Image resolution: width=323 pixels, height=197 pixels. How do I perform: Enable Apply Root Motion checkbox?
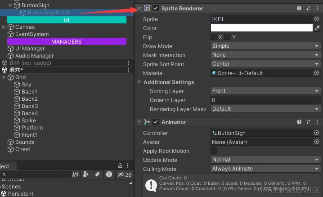[214, 151]
